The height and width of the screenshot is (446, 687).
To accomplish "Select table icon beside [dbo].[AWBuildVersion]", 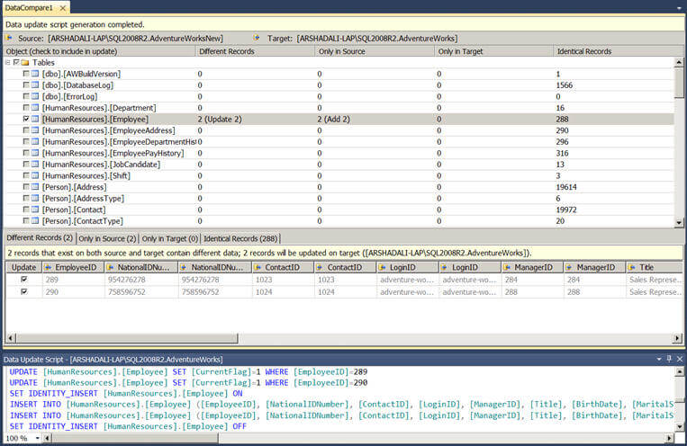I will pos(35,74).
